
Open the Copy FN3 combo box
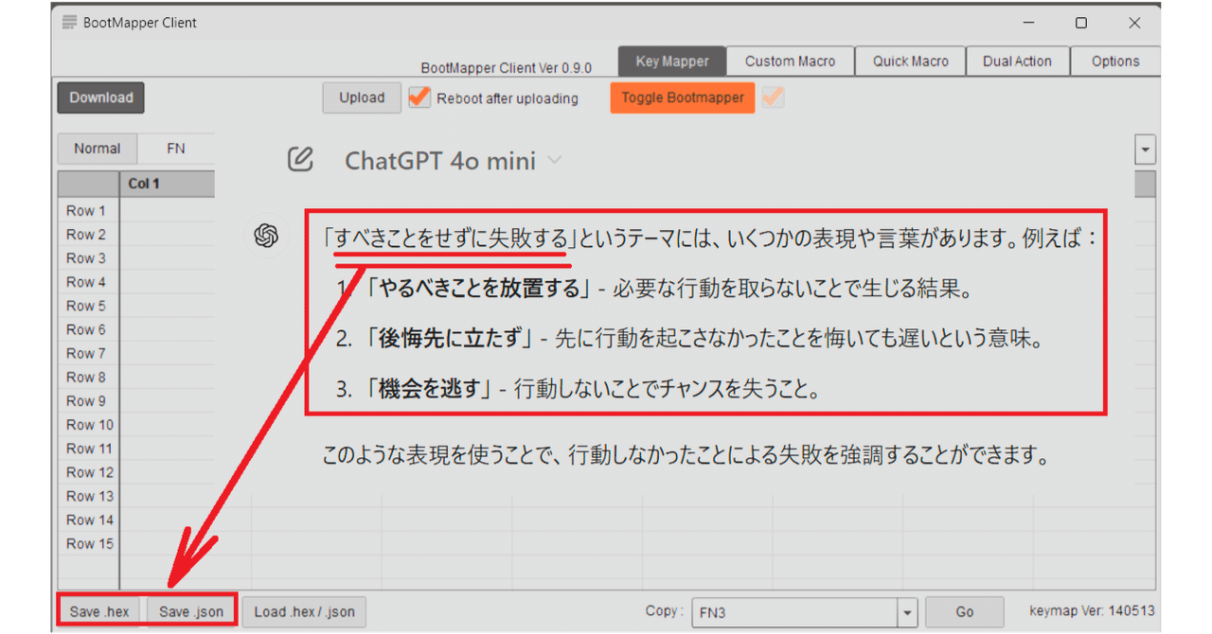coord(905,612)
